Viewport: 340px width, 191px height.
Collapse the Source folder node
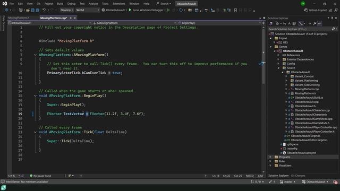point(278,68)
